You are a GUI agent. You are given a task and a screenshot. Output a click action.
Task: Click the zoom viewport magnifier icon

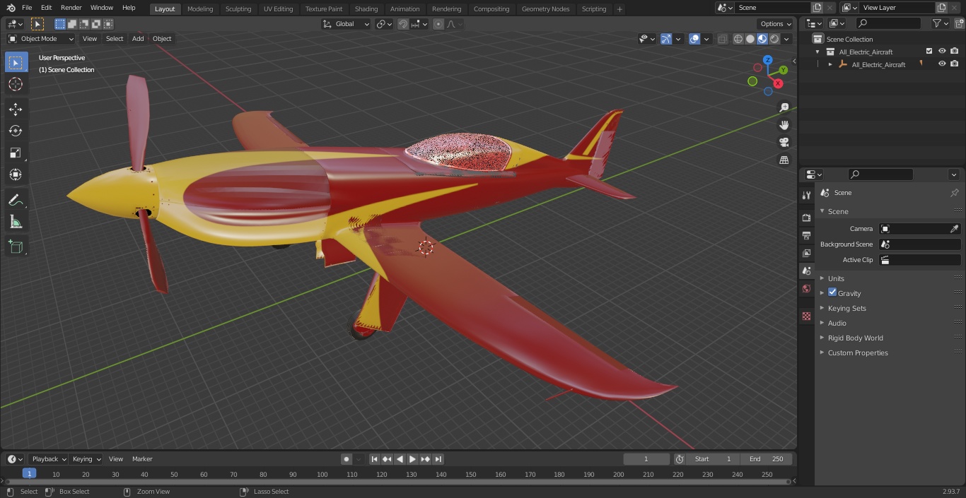(784, 107)
